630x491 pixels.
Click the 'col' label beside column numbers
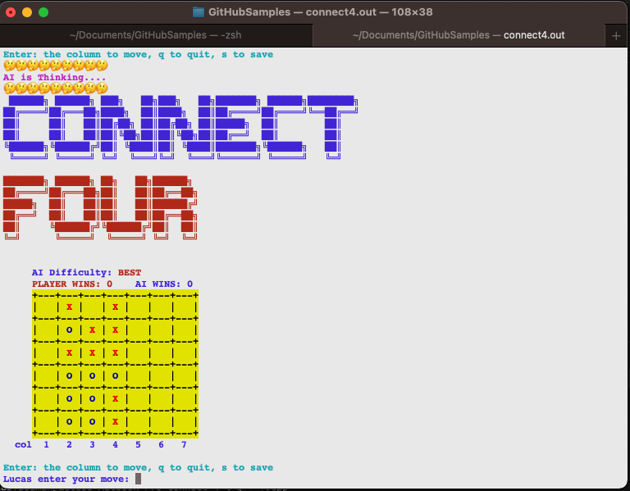tap(23, 444)
